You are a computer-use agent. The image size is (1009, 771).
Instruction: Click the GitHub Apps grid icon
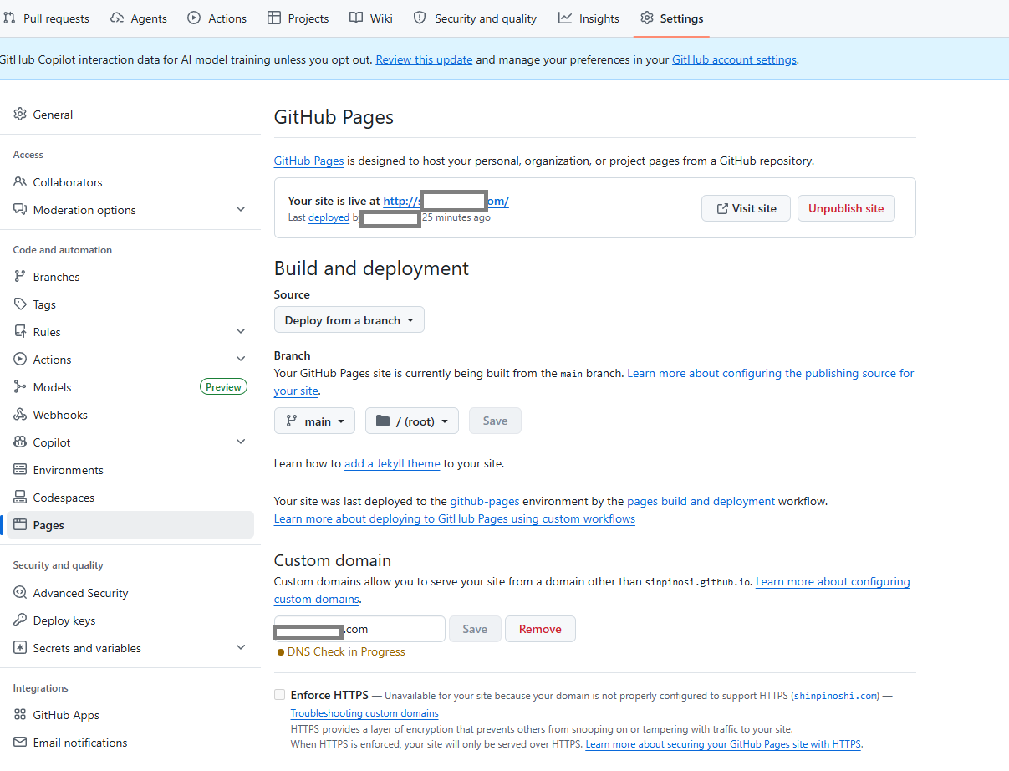pos(20,715)
